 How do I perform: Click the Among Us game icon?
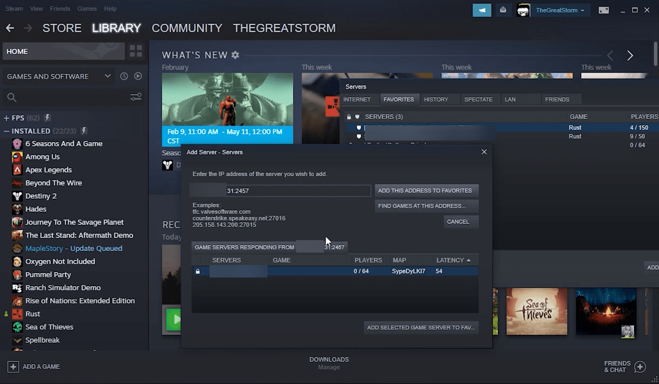[x=17, y=157]
